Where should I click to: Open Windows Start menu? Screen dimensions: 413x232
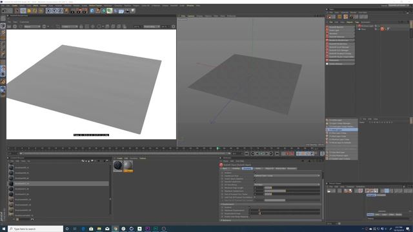pos(4,229)
